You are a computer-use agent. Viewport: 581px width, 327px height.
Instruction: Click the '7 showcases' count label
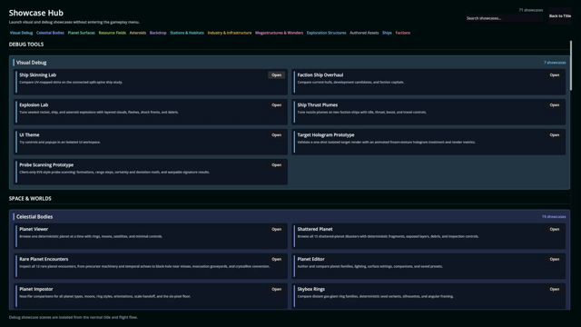[x=555, y=63]
